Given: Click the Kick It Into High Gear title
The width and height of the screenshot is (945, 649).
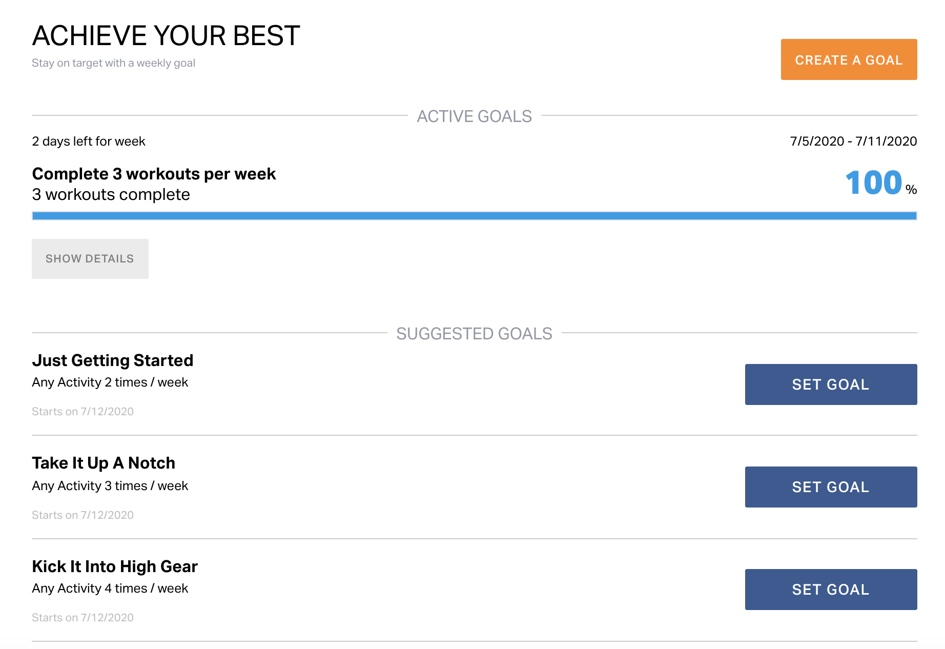Looking at the screenshot, I should coord(114,566).
